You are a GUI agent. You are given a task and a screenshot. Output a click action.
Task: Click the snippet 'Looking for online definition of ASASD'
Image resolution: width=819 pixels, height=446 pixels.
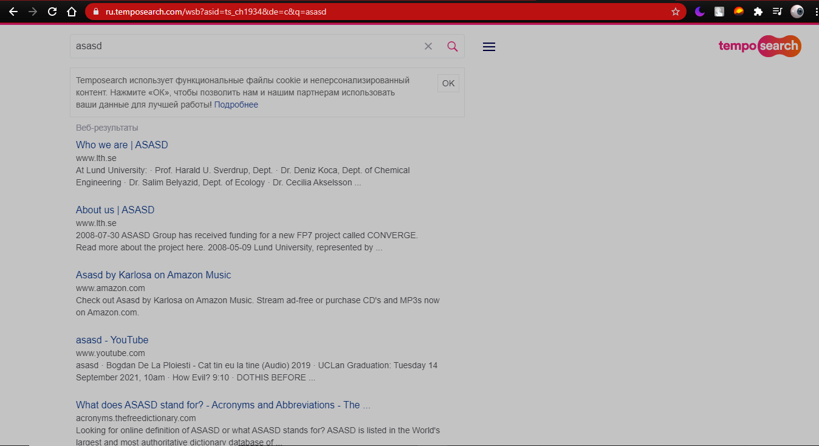click(x=258, y=436)
